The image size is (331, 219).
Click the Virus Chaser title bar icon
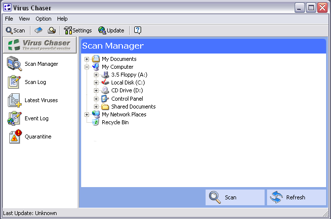pos(7,7)
